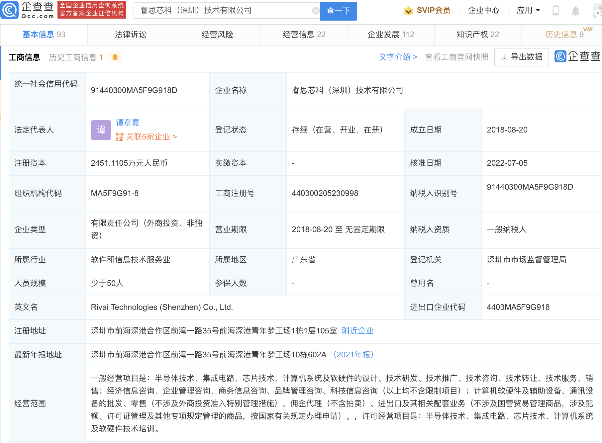Image resolution: width=602 pixels, height=443 pixels.
Task: Click the （2021年报） link
Action: 353,355
